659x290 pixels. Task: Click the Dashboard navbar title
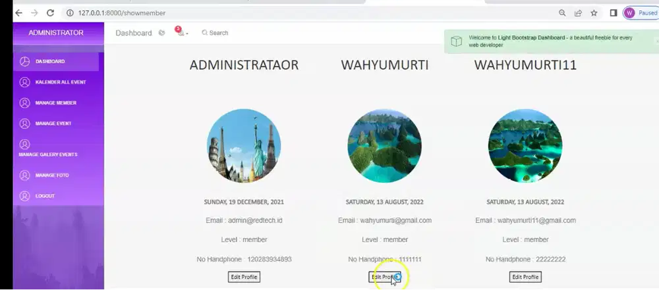134,33
